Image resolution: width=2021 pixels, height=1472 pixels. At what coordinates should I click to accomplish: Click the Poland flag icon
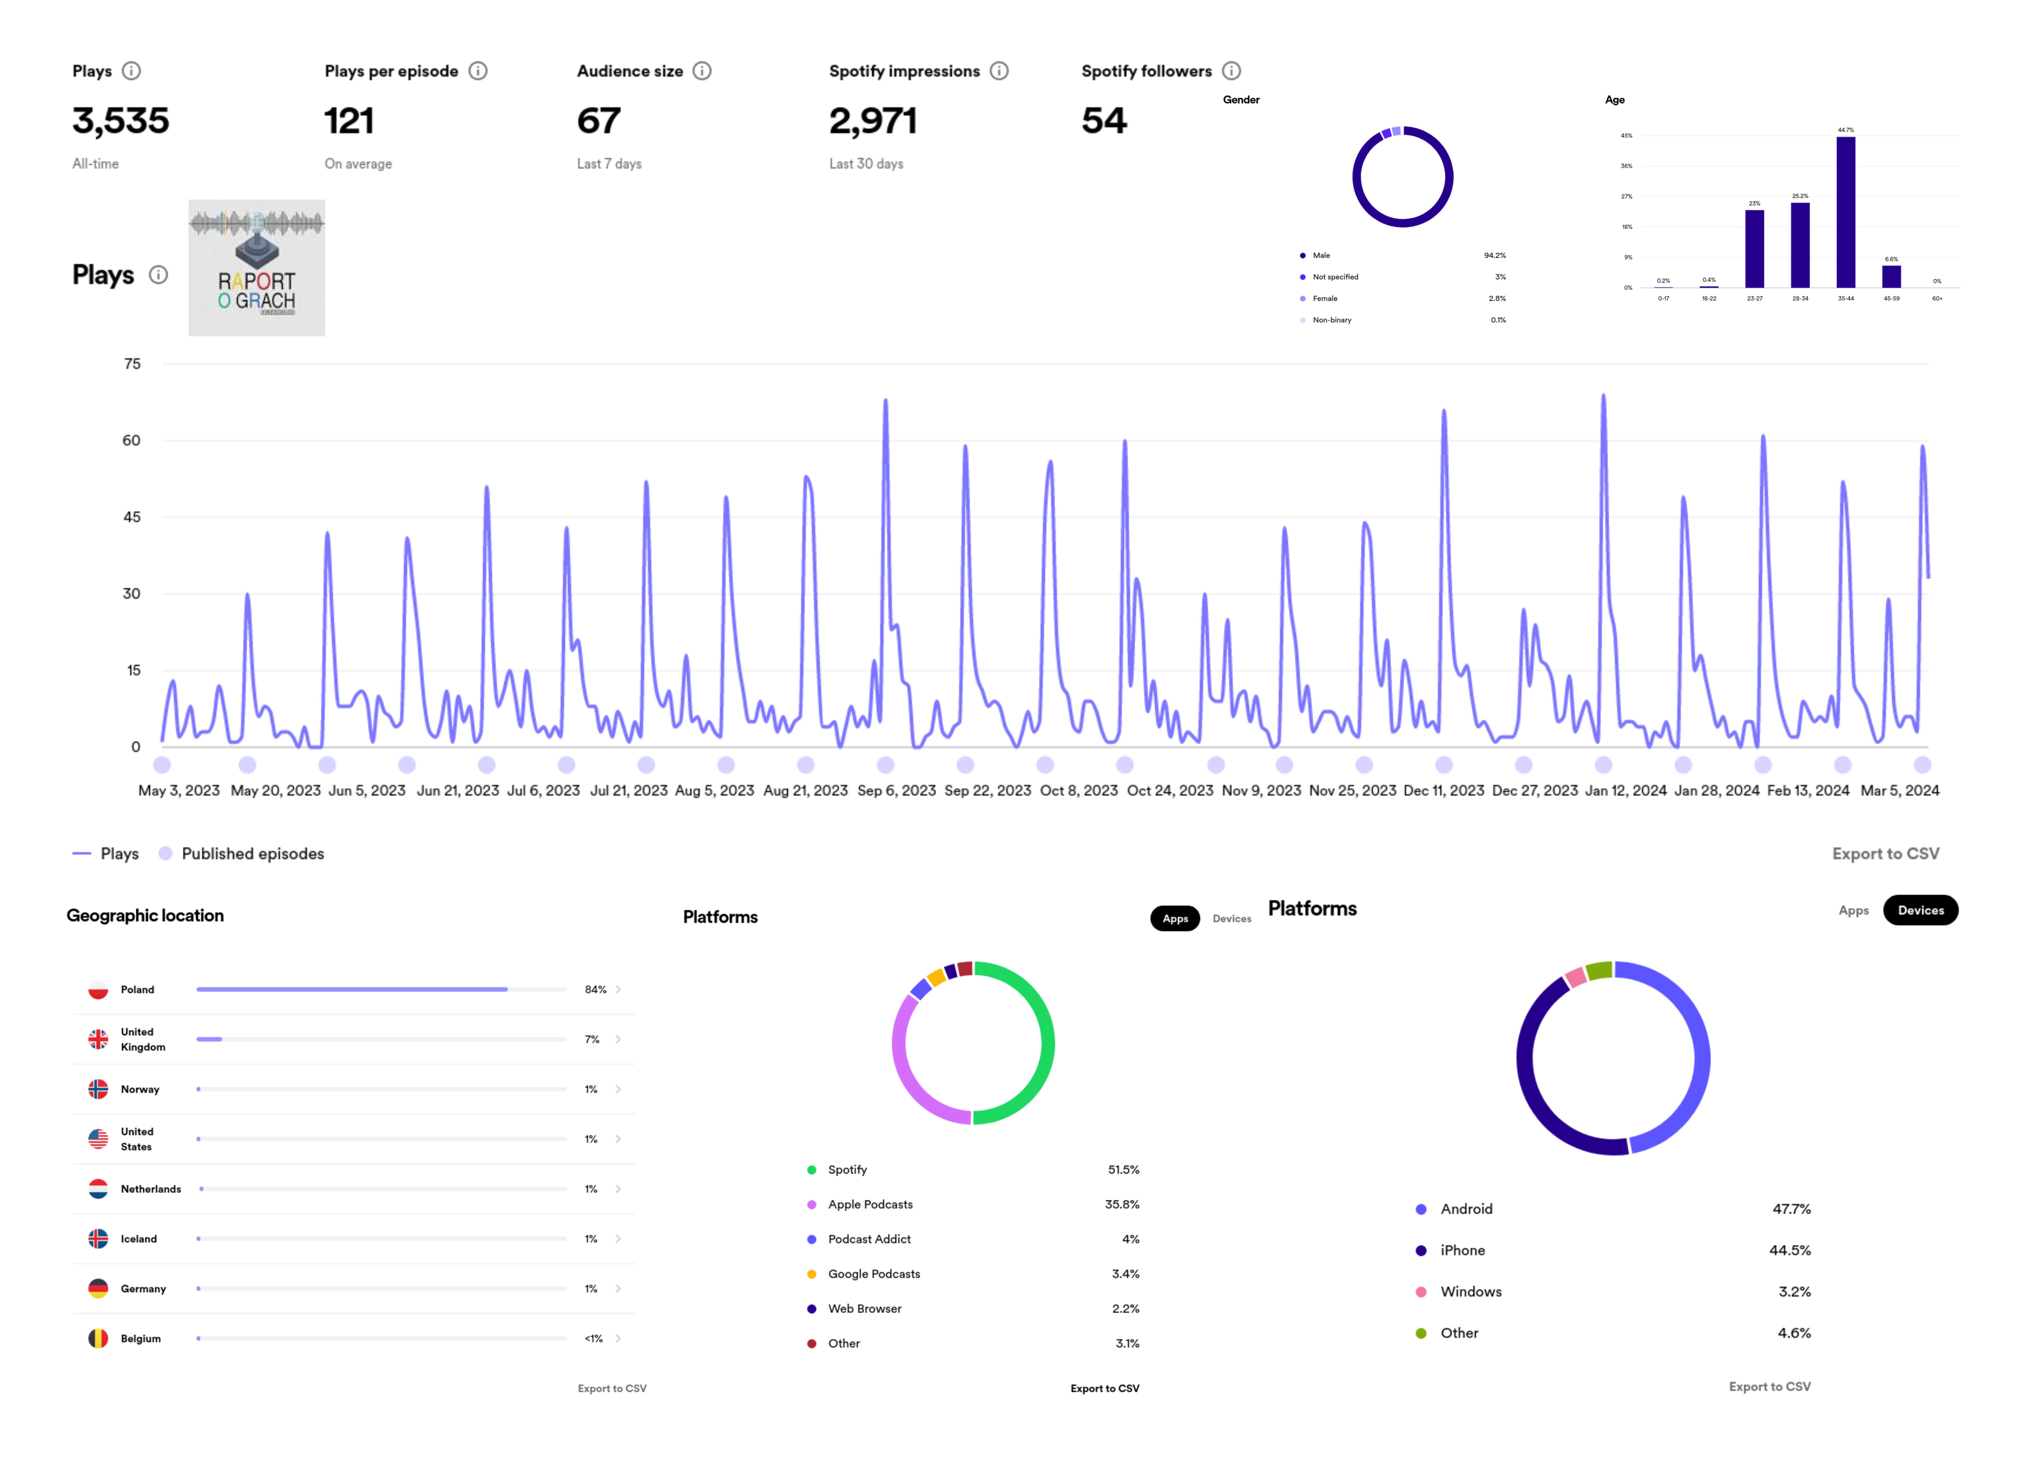pos(98,989)
